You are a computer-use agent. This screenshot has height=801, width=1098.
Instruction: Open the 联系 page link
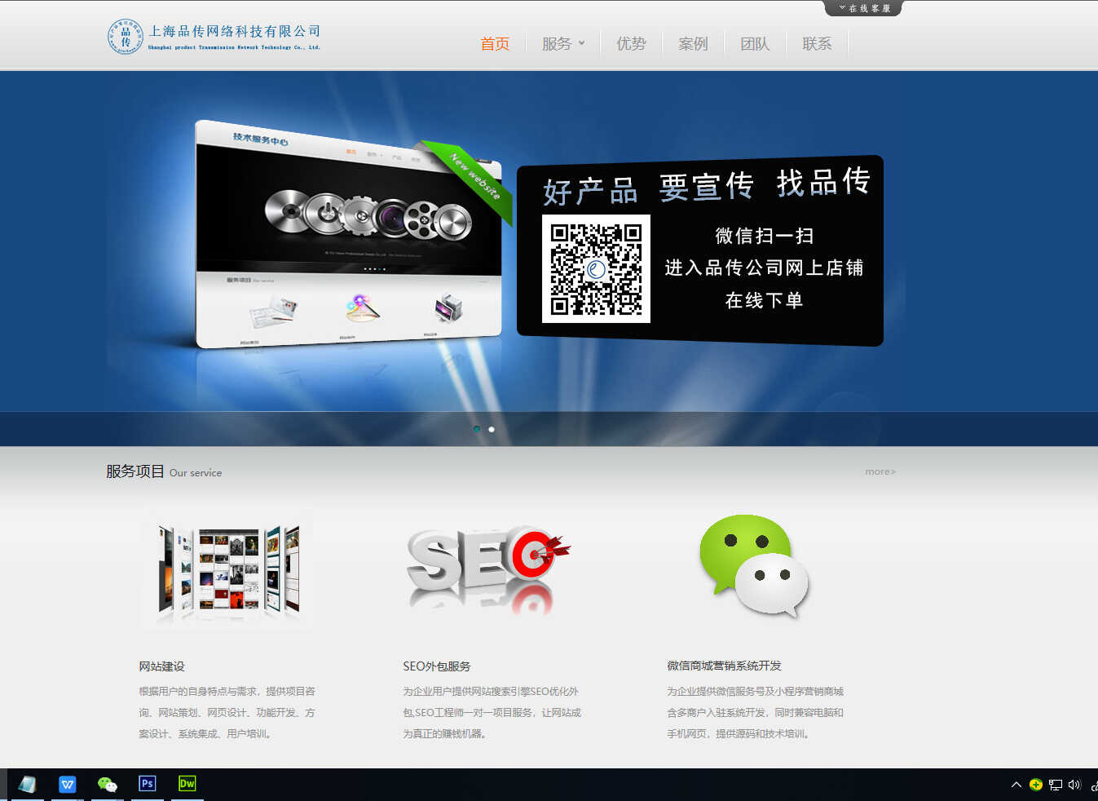[817, 43]
